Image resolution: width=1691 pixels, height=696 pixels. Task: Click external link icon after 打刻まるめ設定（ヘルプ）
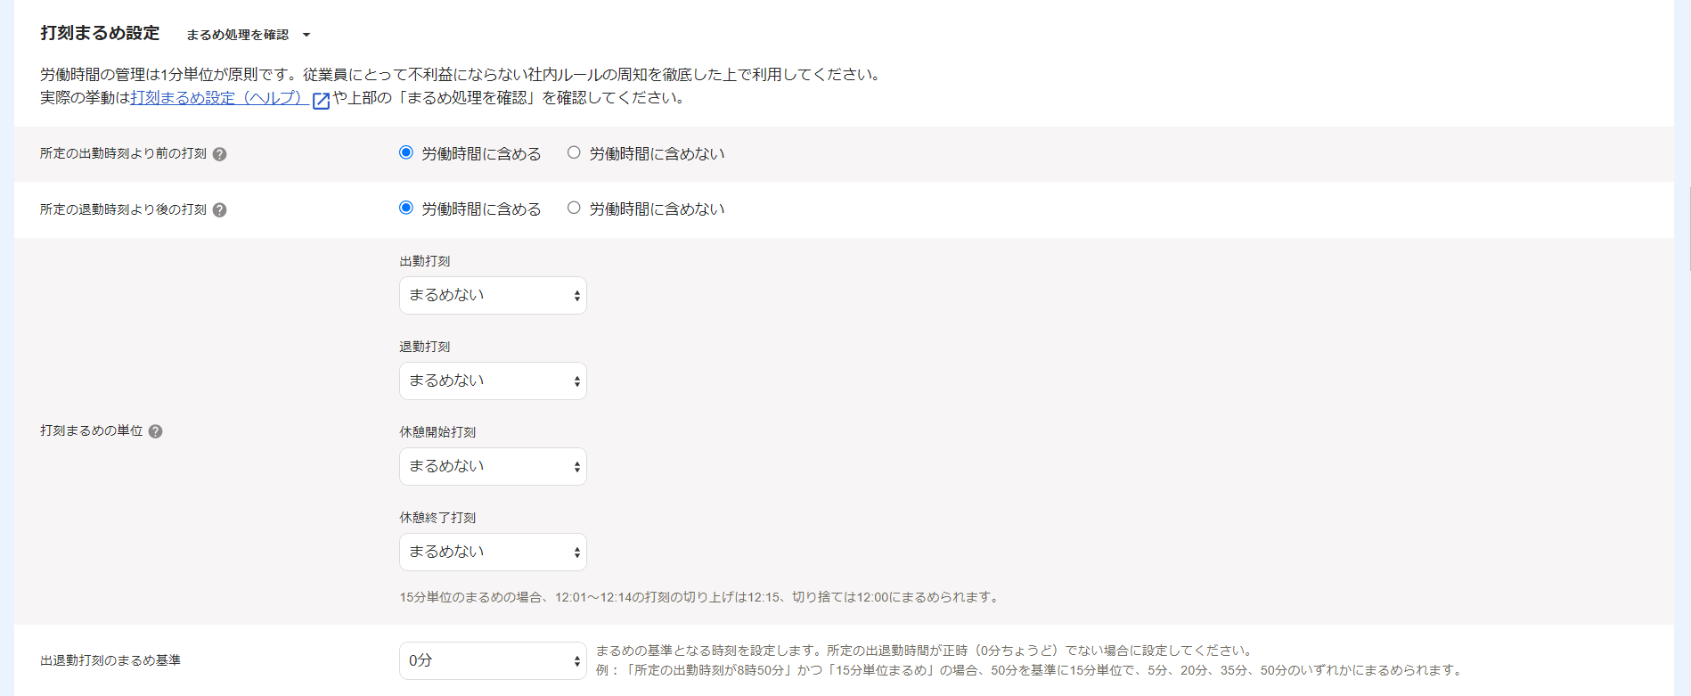pos(322,100)
